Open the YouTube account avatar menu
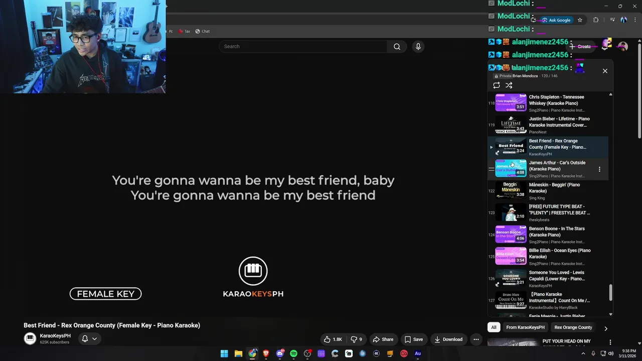 [x=623, y=47]
